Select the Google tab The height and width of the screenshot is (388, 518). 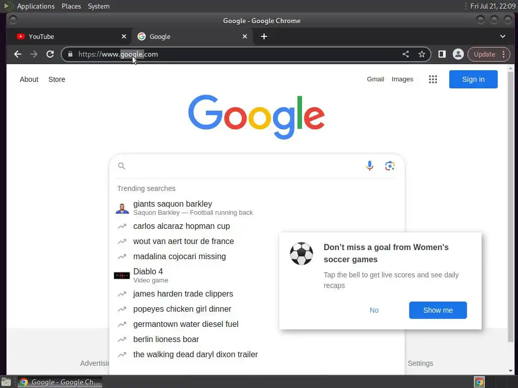tap(192, 36)
